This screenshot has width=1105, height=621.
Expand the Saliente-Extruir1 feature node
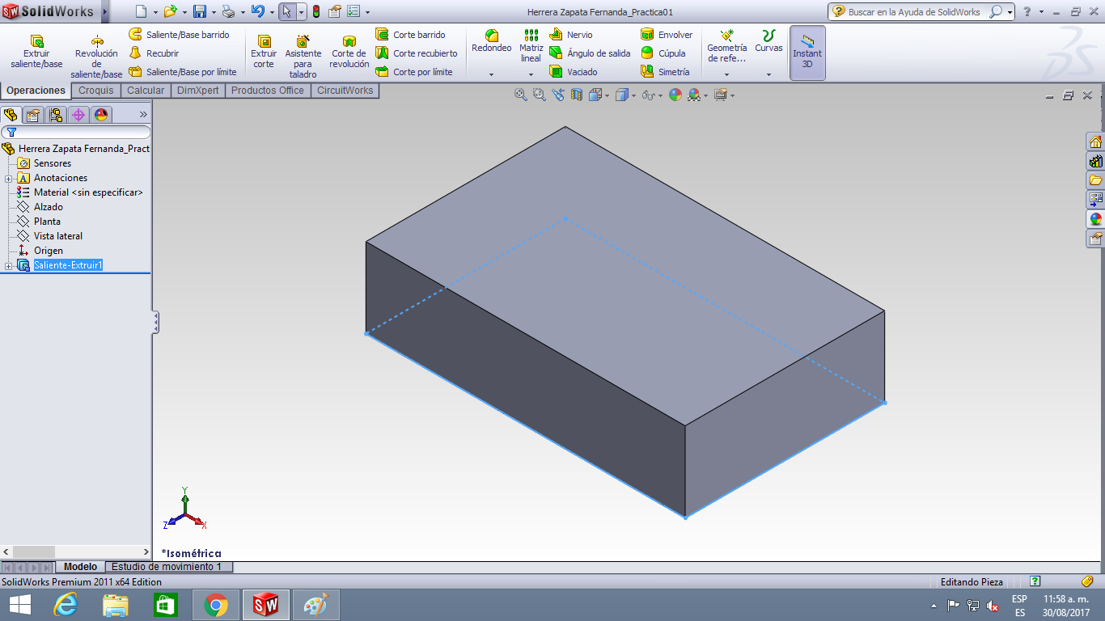pyautogui.click(x=7, y=265)
